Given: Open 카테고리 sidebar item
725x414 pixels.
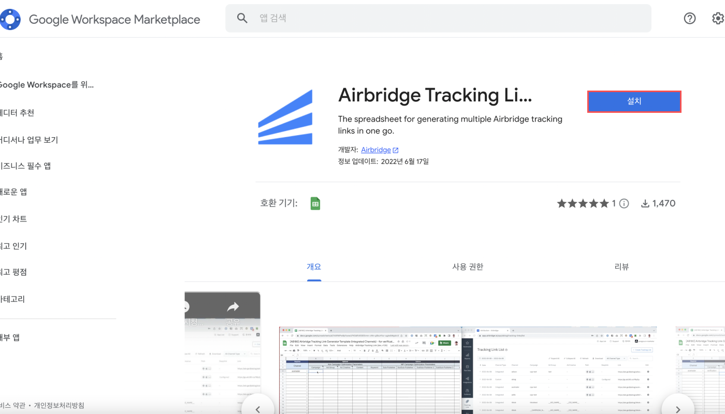Looking at the screenshot, I should pos(12,299).
